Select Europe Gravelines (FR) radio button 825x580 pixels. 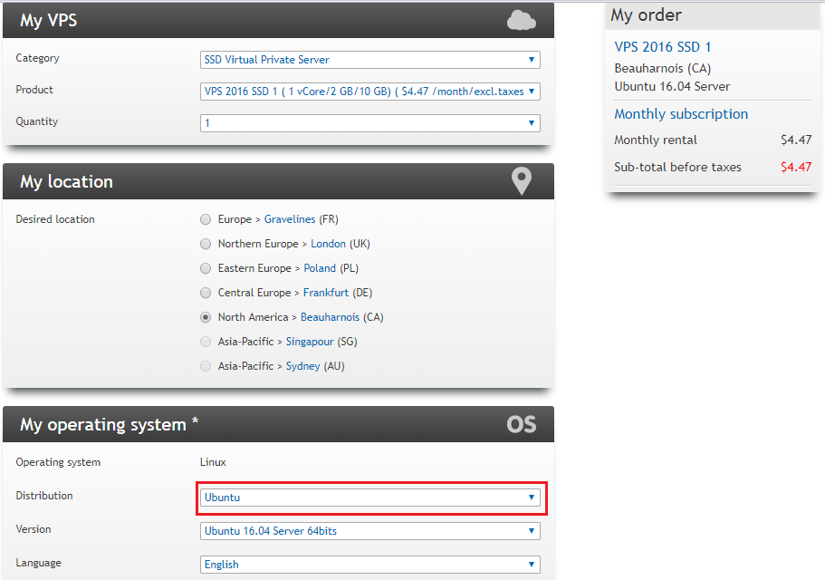[x=206, y=219]
